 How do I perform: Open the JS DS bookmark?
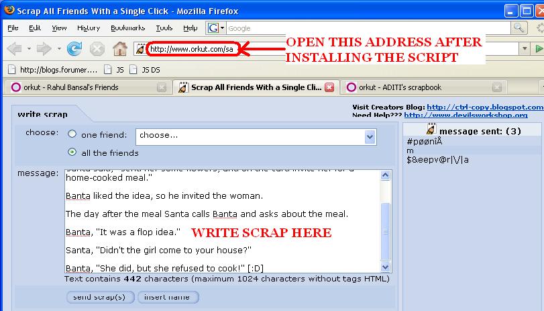pos(145,70)
